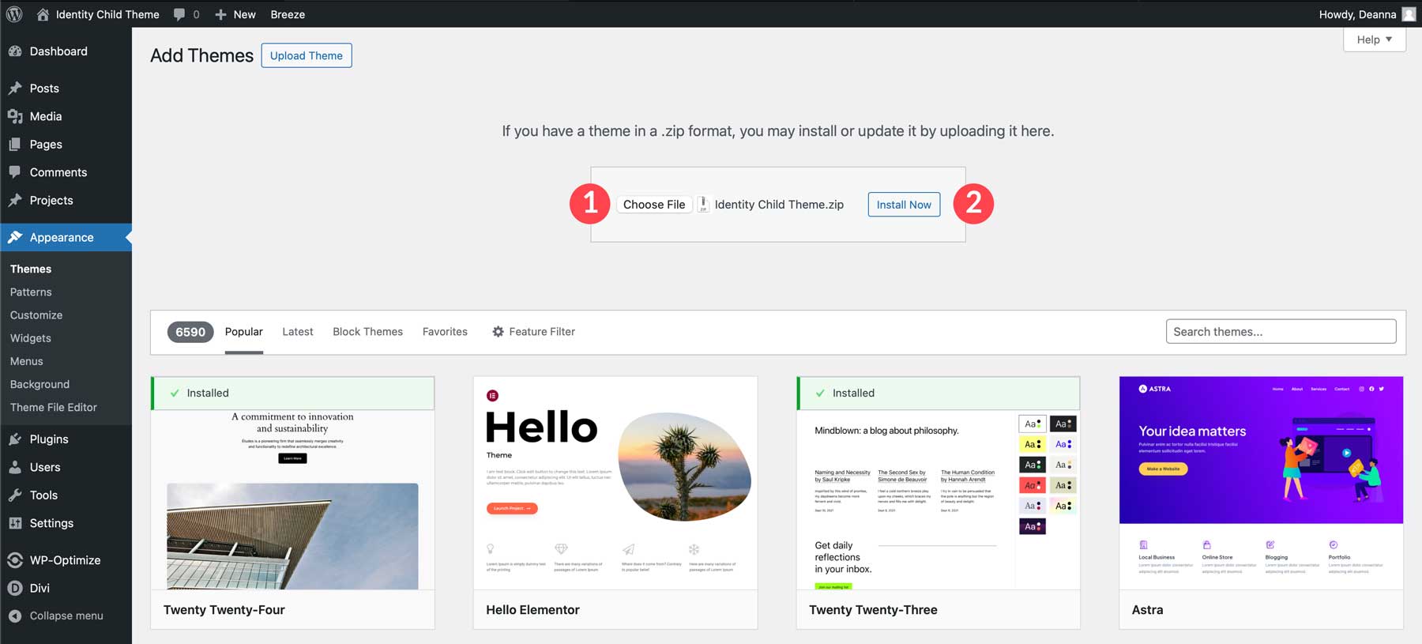Switch to the Block Themes tab
Viewport: 1422px width, 644px height.
coord(368,332)
